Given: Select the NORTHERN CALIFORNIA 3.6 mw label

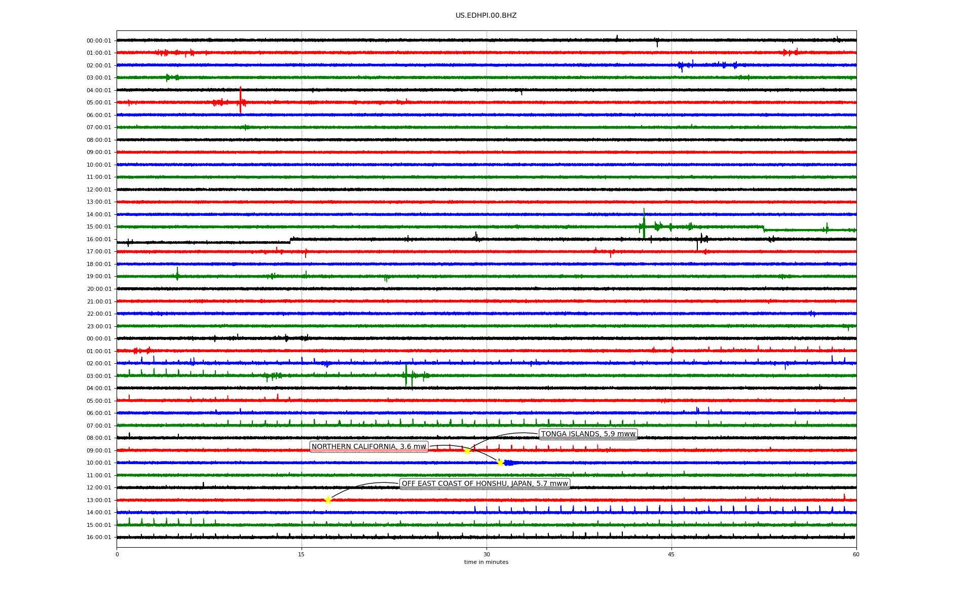Looking at the screenshot, I should click(368, 447).
